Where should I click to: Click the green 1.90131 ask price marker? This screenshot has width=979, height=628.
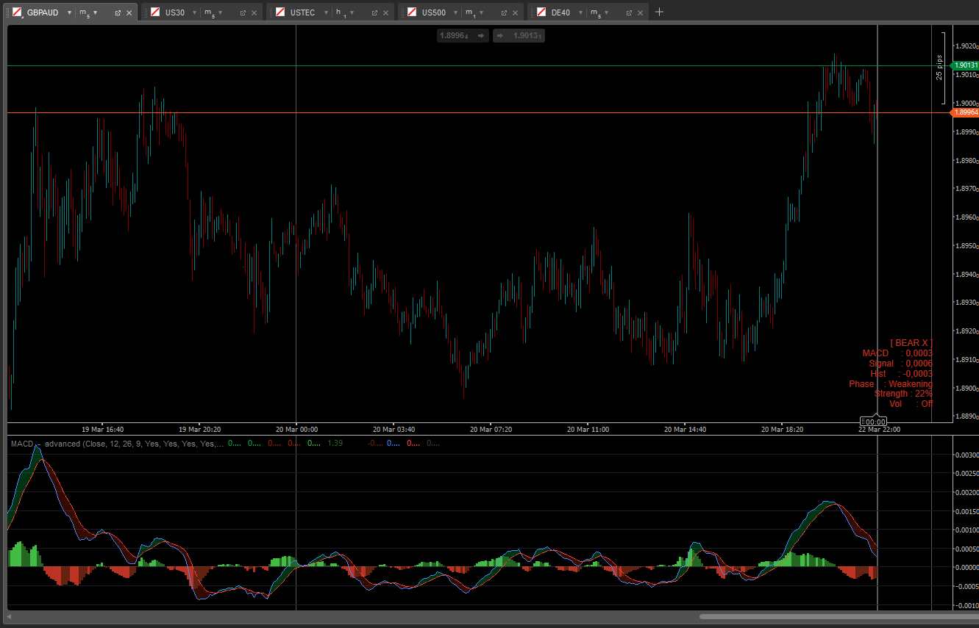click(966, 65)
